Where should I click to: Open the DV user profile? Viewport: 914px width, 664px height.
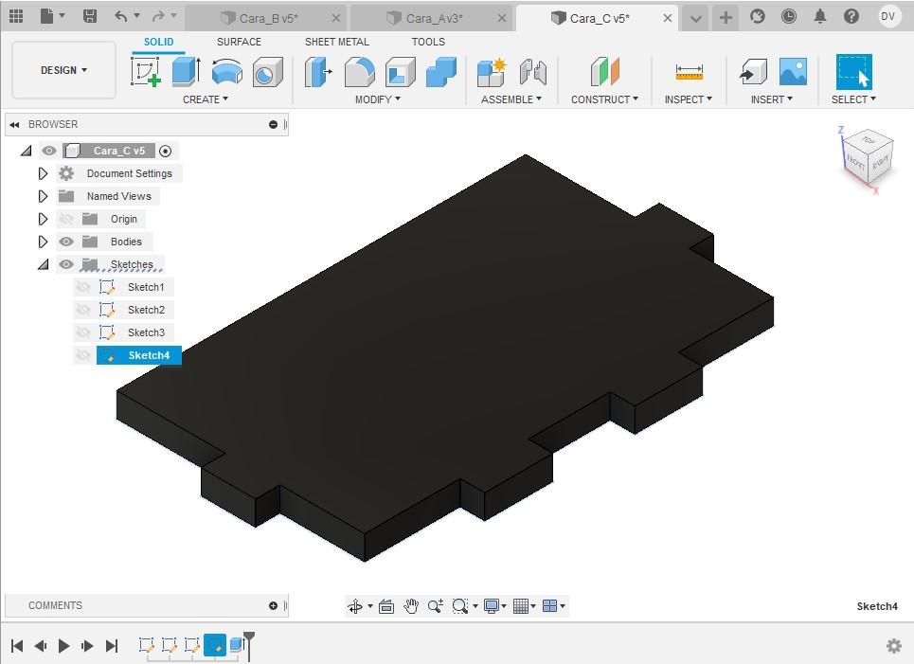[x=887, y=16]
